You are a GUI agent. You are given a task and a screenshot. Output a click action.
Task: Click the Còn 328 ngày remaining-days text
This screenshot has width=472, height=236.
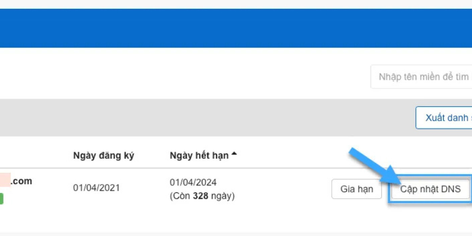click(x=202, y=196)
